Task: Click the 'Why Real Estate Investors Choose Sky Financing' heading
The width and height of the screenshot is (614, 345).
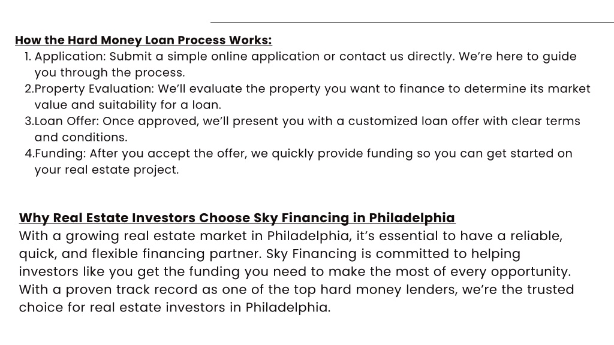Action: [237, 218]
